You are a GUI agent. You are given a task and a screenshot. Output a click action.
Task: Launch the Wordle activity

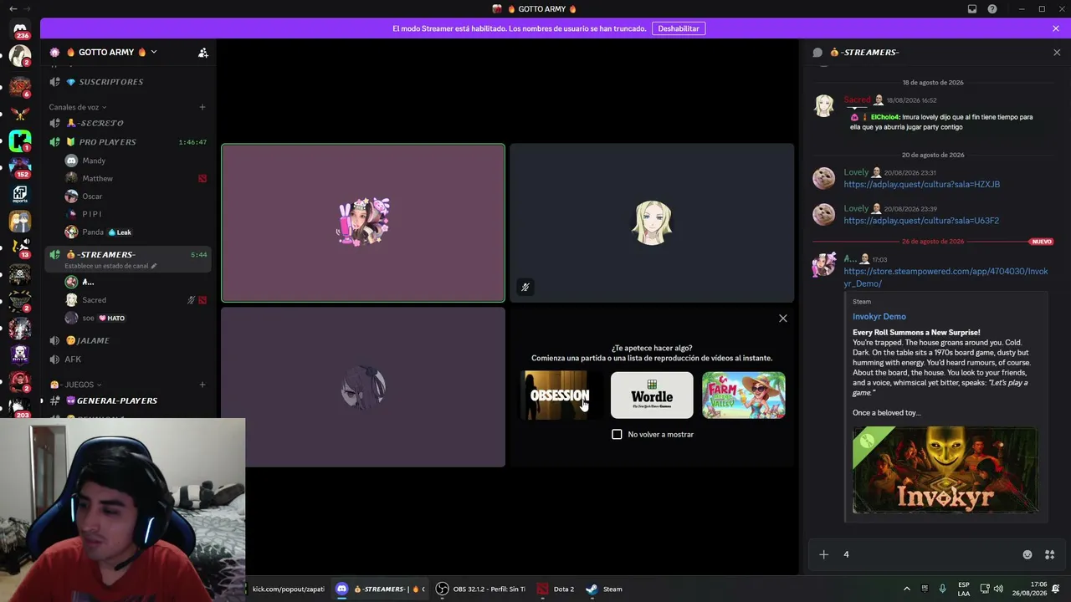[x=652, y=395]
